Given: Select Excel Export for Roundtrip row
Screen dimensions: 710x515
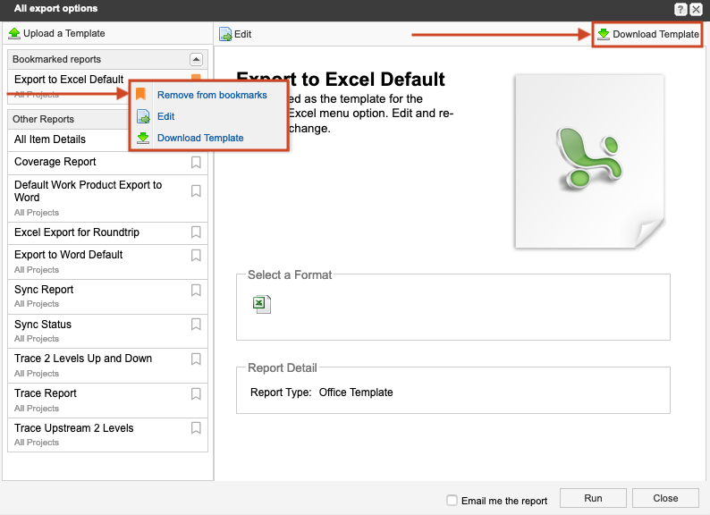Looking at the screenshot, I should click(108, 232).
